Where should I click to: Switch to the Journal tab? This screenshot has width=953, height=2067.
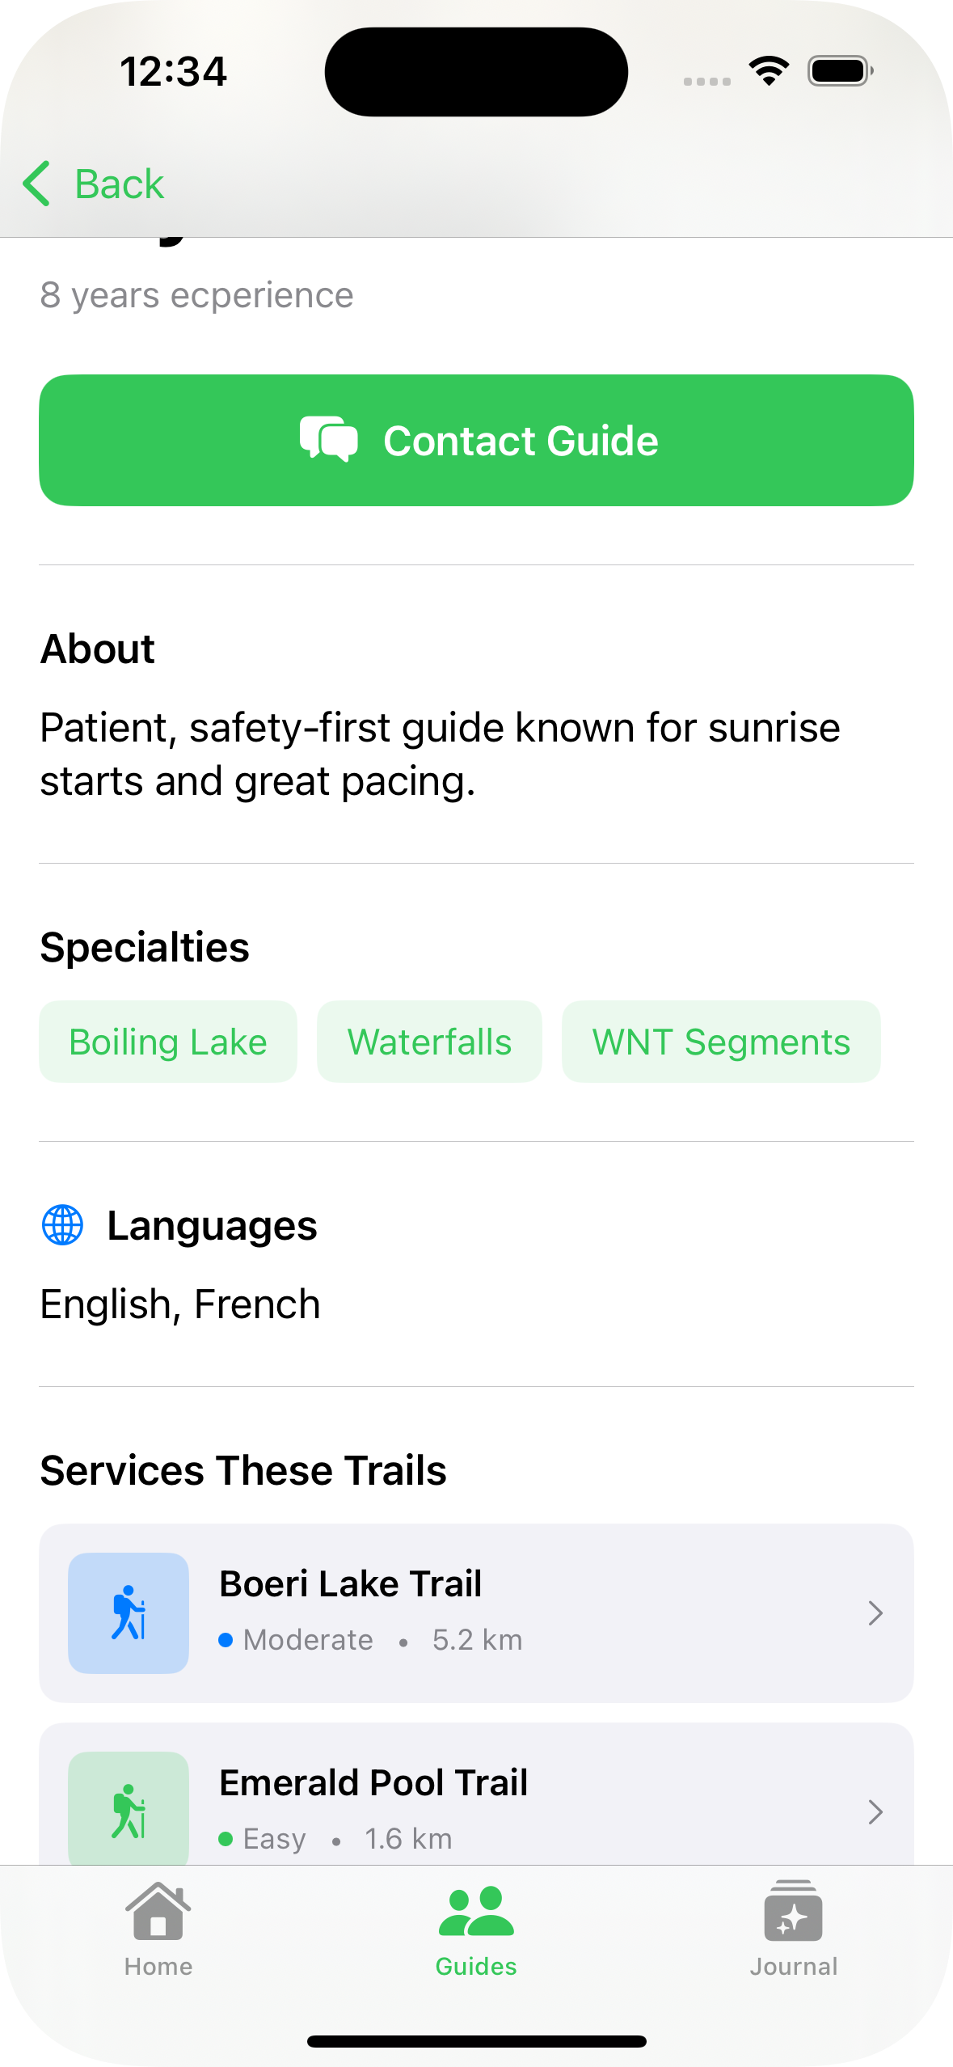[x=794, y=1937]
